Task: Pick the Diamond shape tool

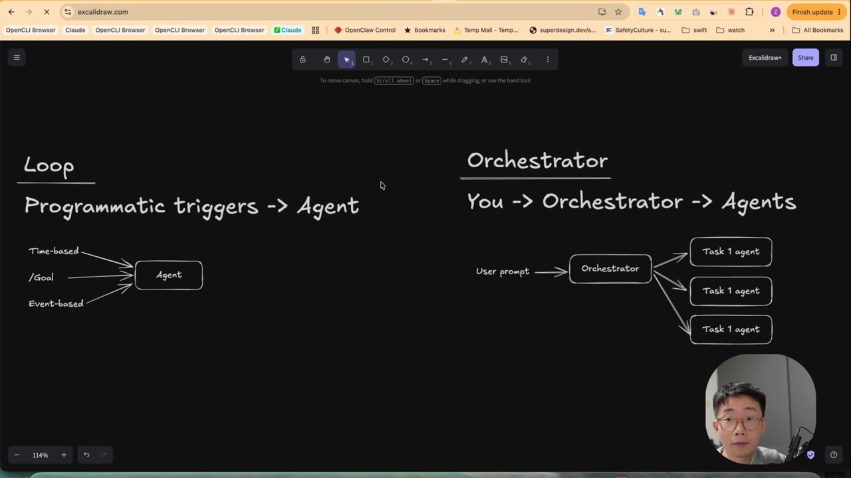Action: (386, 60)
